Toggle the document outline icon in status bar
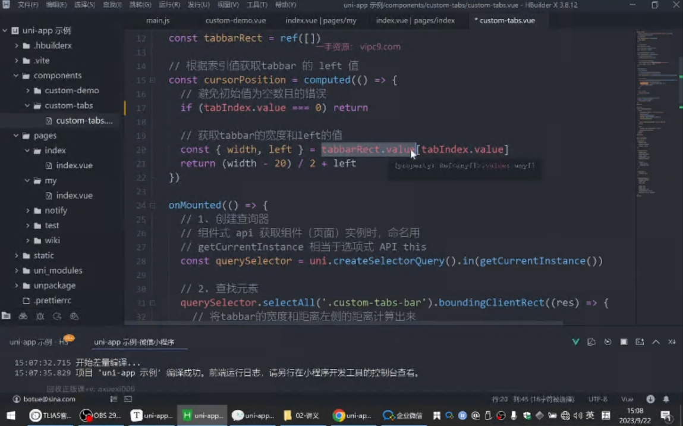683x426 pixels. pyautogui.click(x=114, y=399)
